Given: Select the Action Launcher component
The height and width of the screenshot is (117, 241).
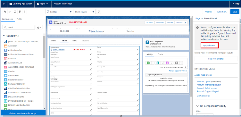Looking at the screenshot, I should tap(13, 50).
